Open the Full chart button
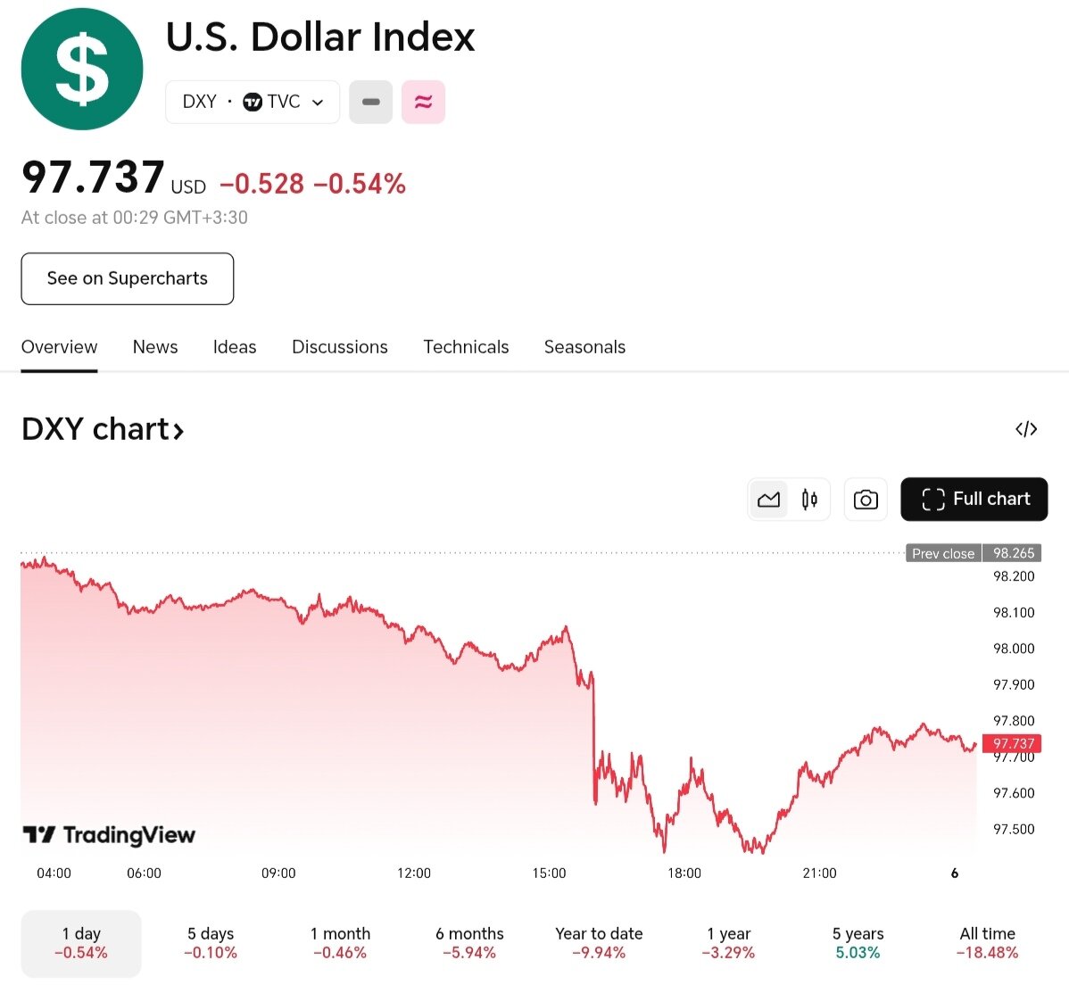Image resolution: width=1069 pixels, height=985 pixels. [974, 500]
